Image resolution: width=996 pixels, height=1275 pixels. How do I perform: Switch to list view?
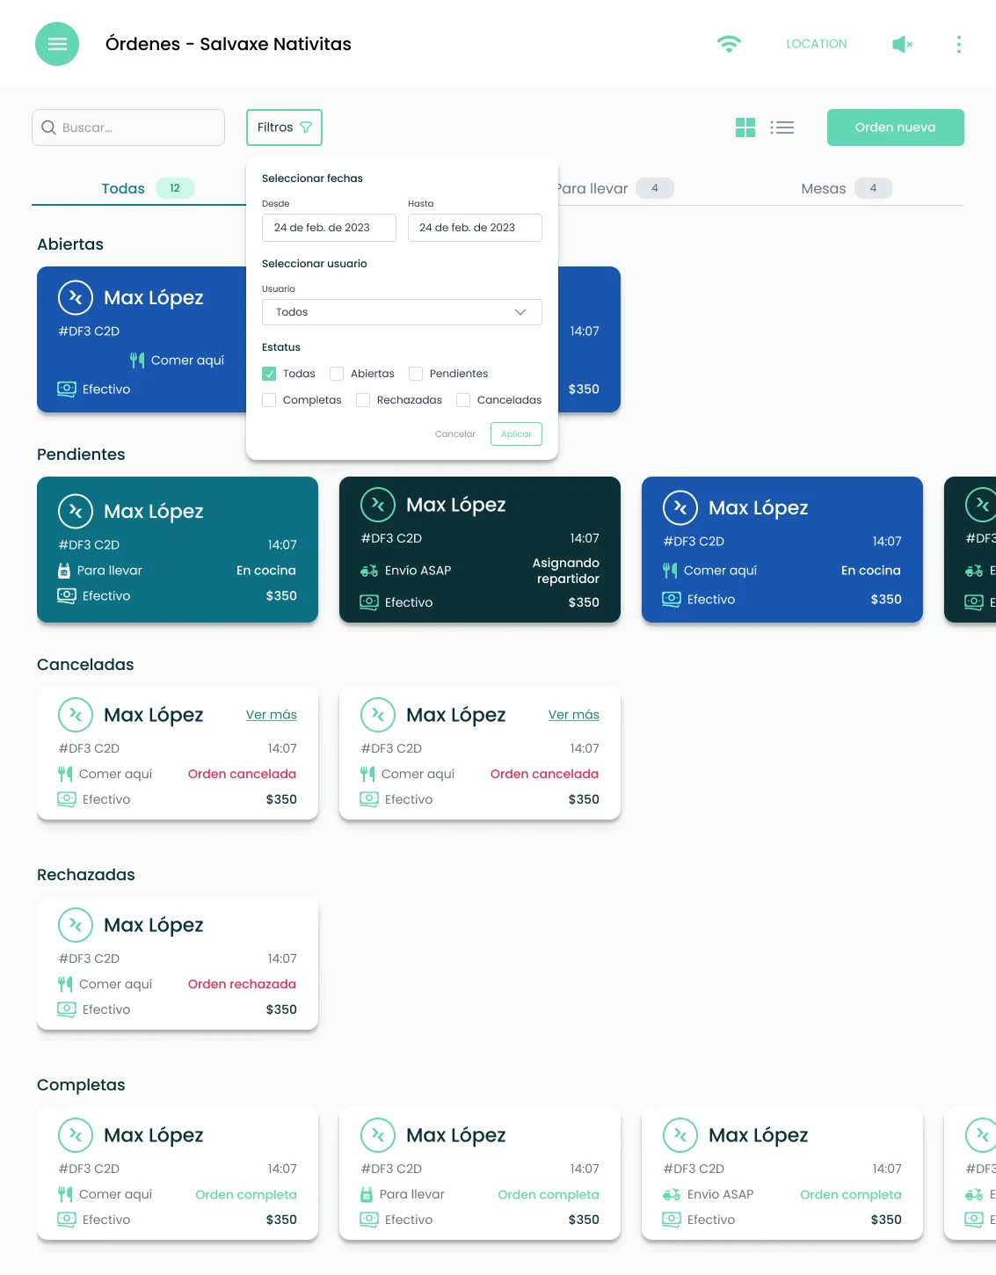782,127
